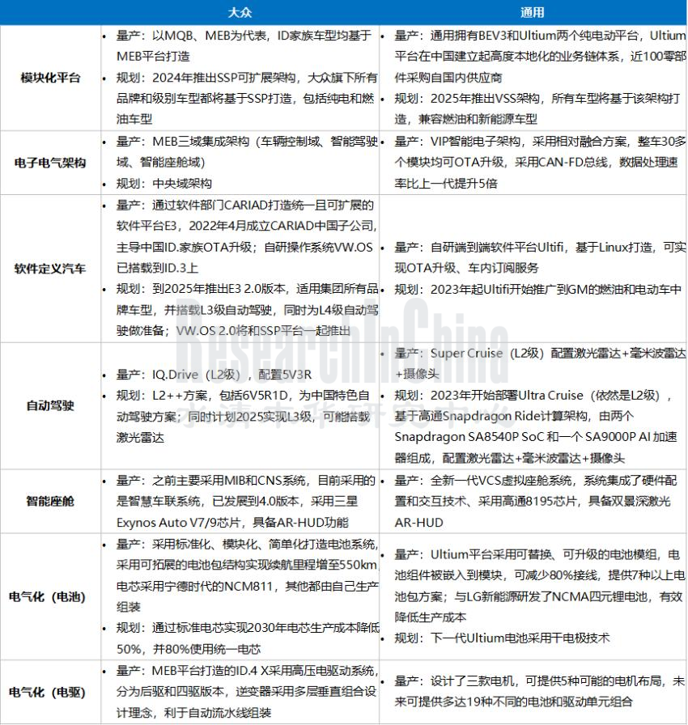Viewport: 688px width, 725px height.
Task: Select the 电气化（电池）row label
Action: click(48, 597)
